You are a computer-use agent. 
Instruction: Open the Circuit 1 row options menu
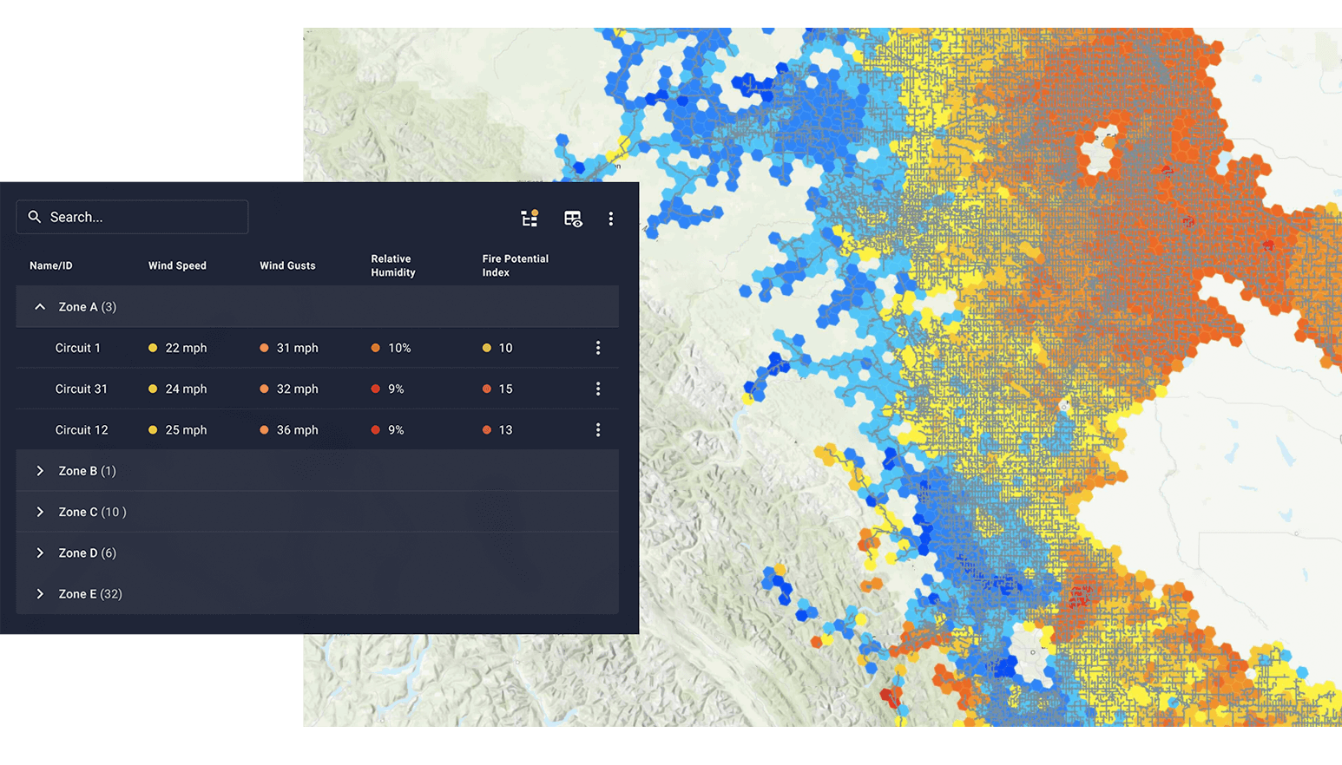pos(598,348)
